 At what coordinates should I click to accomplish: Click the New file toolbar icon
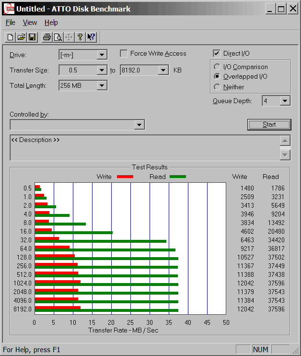11,37
